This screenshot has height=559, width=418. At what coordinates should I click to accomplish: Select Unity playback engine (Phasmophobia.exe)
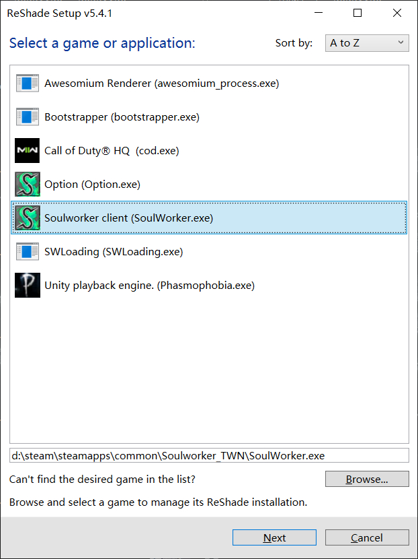149,286
